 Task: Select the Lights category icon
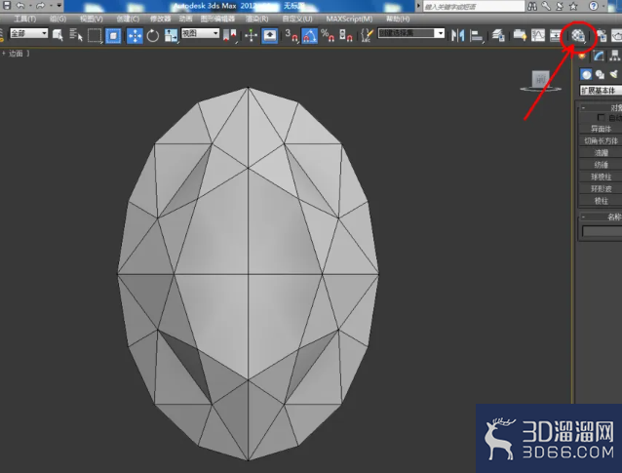(614, 74)
